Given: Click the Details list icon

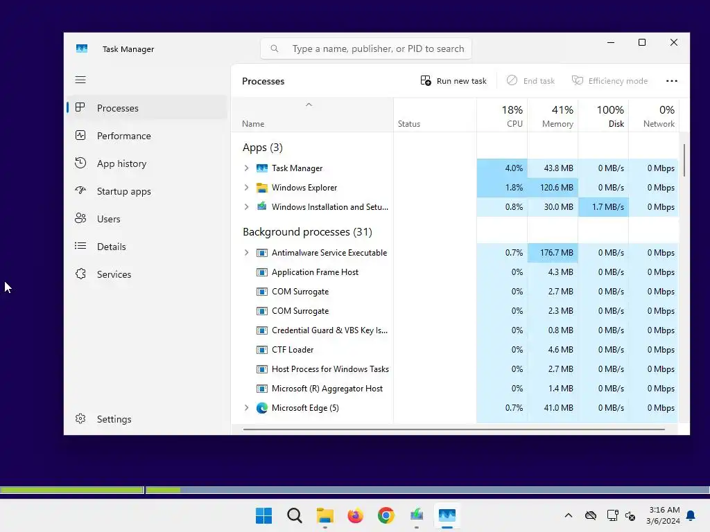Looking at the screenshot, I should pos(80,246).
